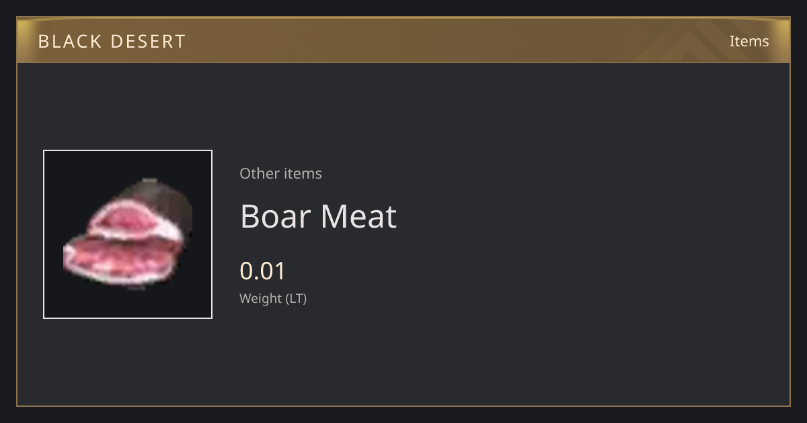This screenshot has width=807, height=423.
Task: Click the Boar Meat item icon
Action: click(x=128, y=234)
